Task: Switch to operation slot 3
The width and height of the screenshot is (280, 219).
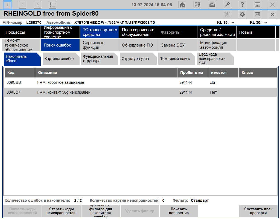Action: pyautogui.click(x=37, y=5)
